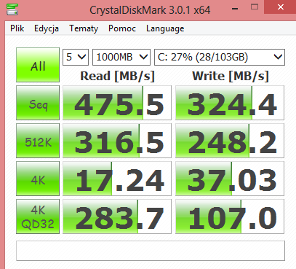Select the 4K write result 37.03
The width and height of the screenshot is (296, 269).
230,179
